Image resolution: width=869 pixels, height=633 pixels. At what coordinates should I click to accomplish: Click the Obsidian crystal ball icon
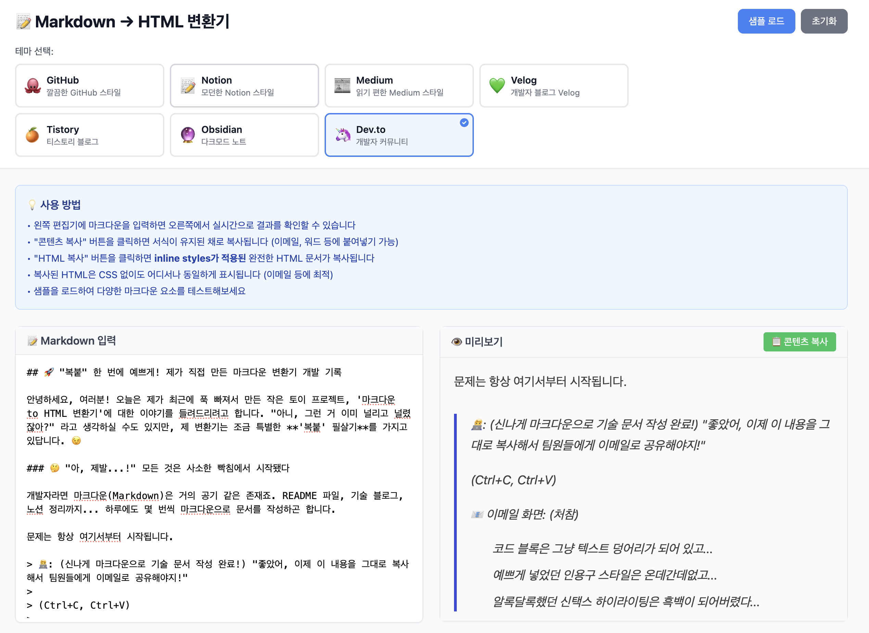tap(188, 135)
